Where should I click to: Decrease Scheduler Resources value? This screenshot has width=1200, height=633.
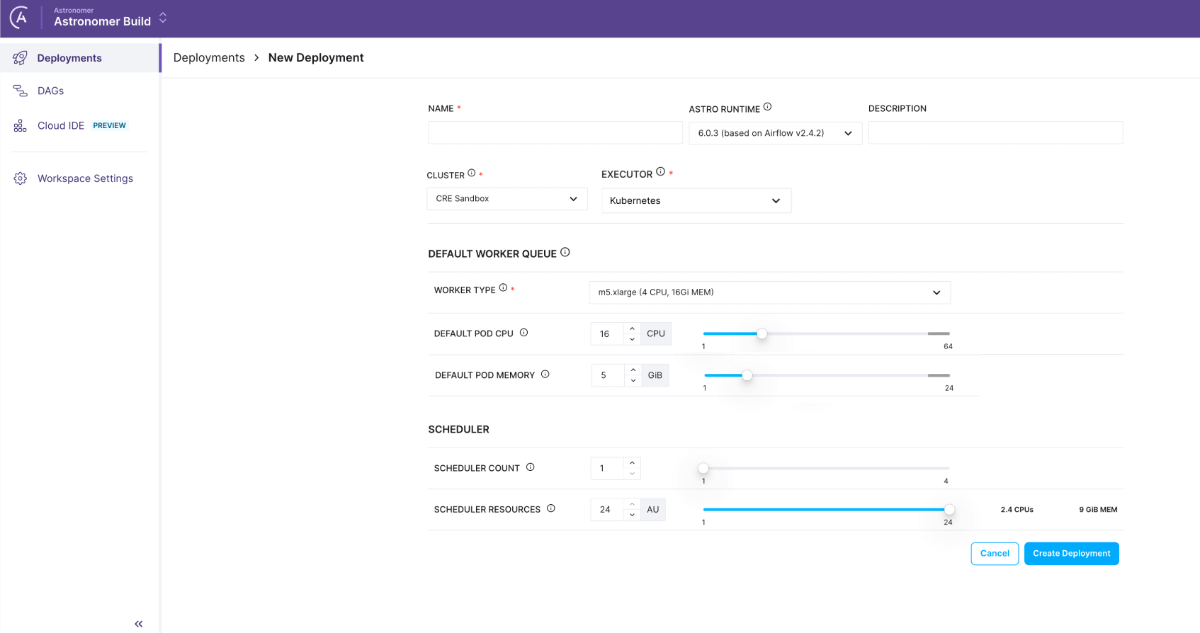[633, 515]
